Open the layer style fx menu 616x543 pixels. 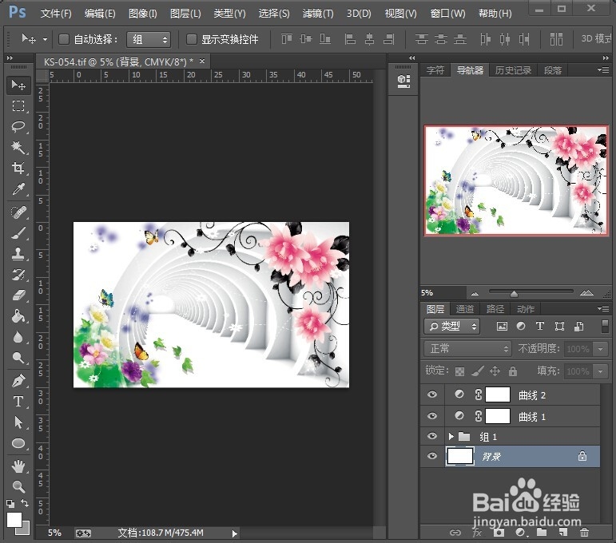tap(477, 533)
